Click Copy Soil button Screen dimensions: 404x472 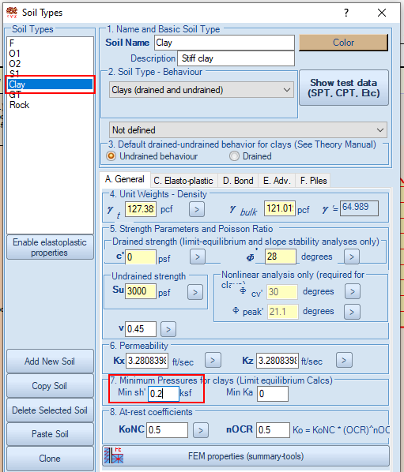coord(50,386)
